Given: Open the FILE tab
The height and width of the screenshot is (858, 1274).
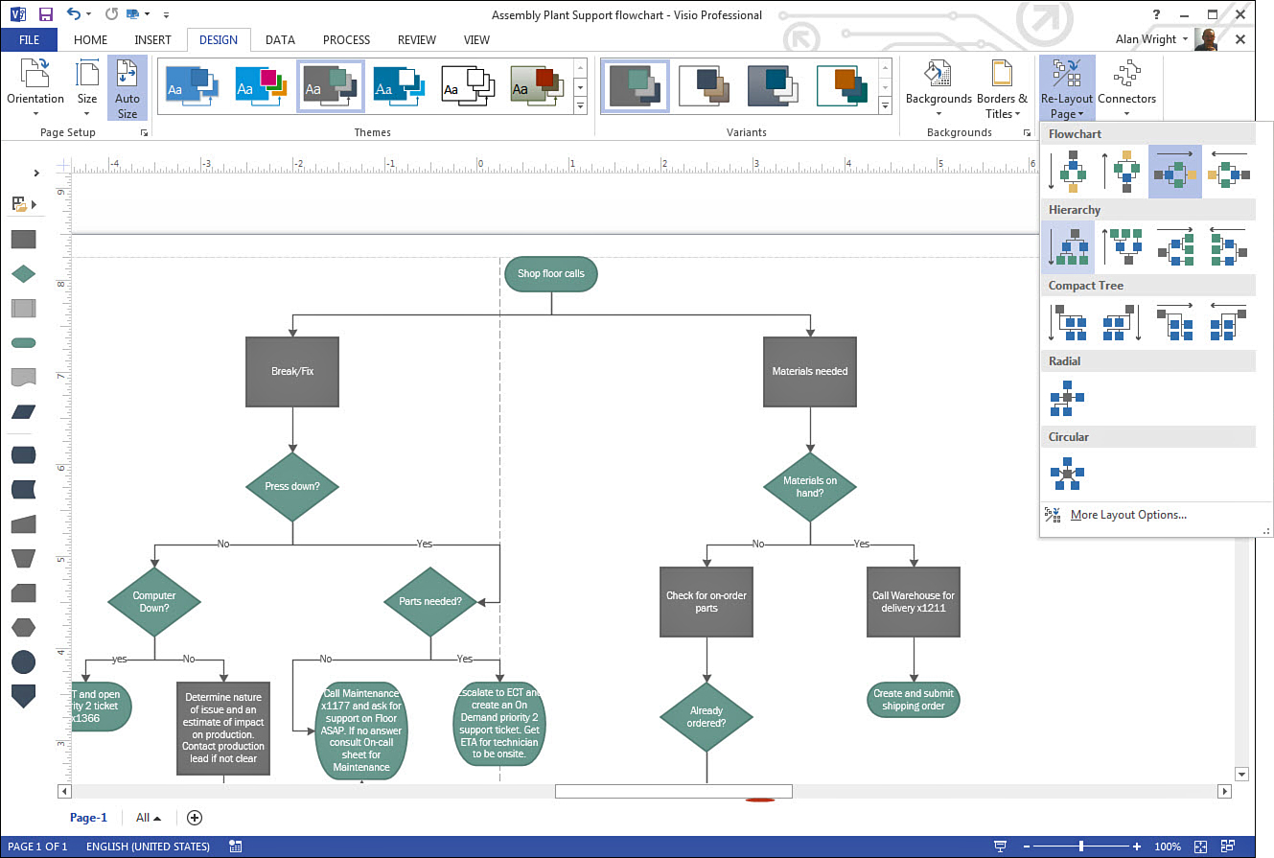Looking at the screenshot, I should coord(29,40).
